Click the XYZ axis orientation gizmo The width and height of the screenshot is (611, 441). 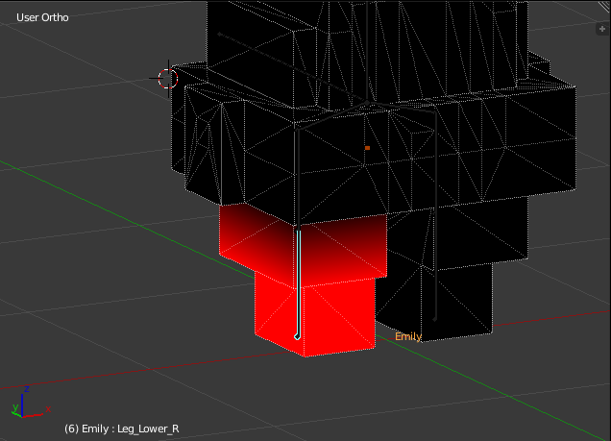coord(31,403)
